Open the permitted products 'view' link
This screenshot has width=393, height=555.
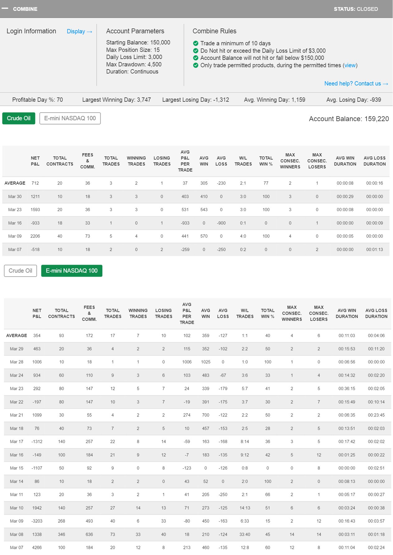click(x=350, y=65)
